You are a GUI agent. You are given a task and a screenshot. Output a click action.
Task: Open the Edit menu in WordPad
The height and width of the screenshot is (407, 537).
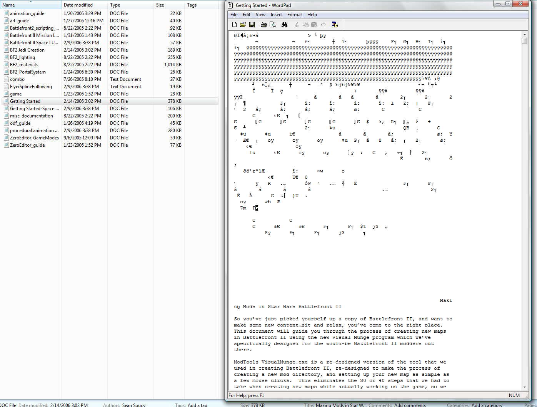tap(247, 15)
